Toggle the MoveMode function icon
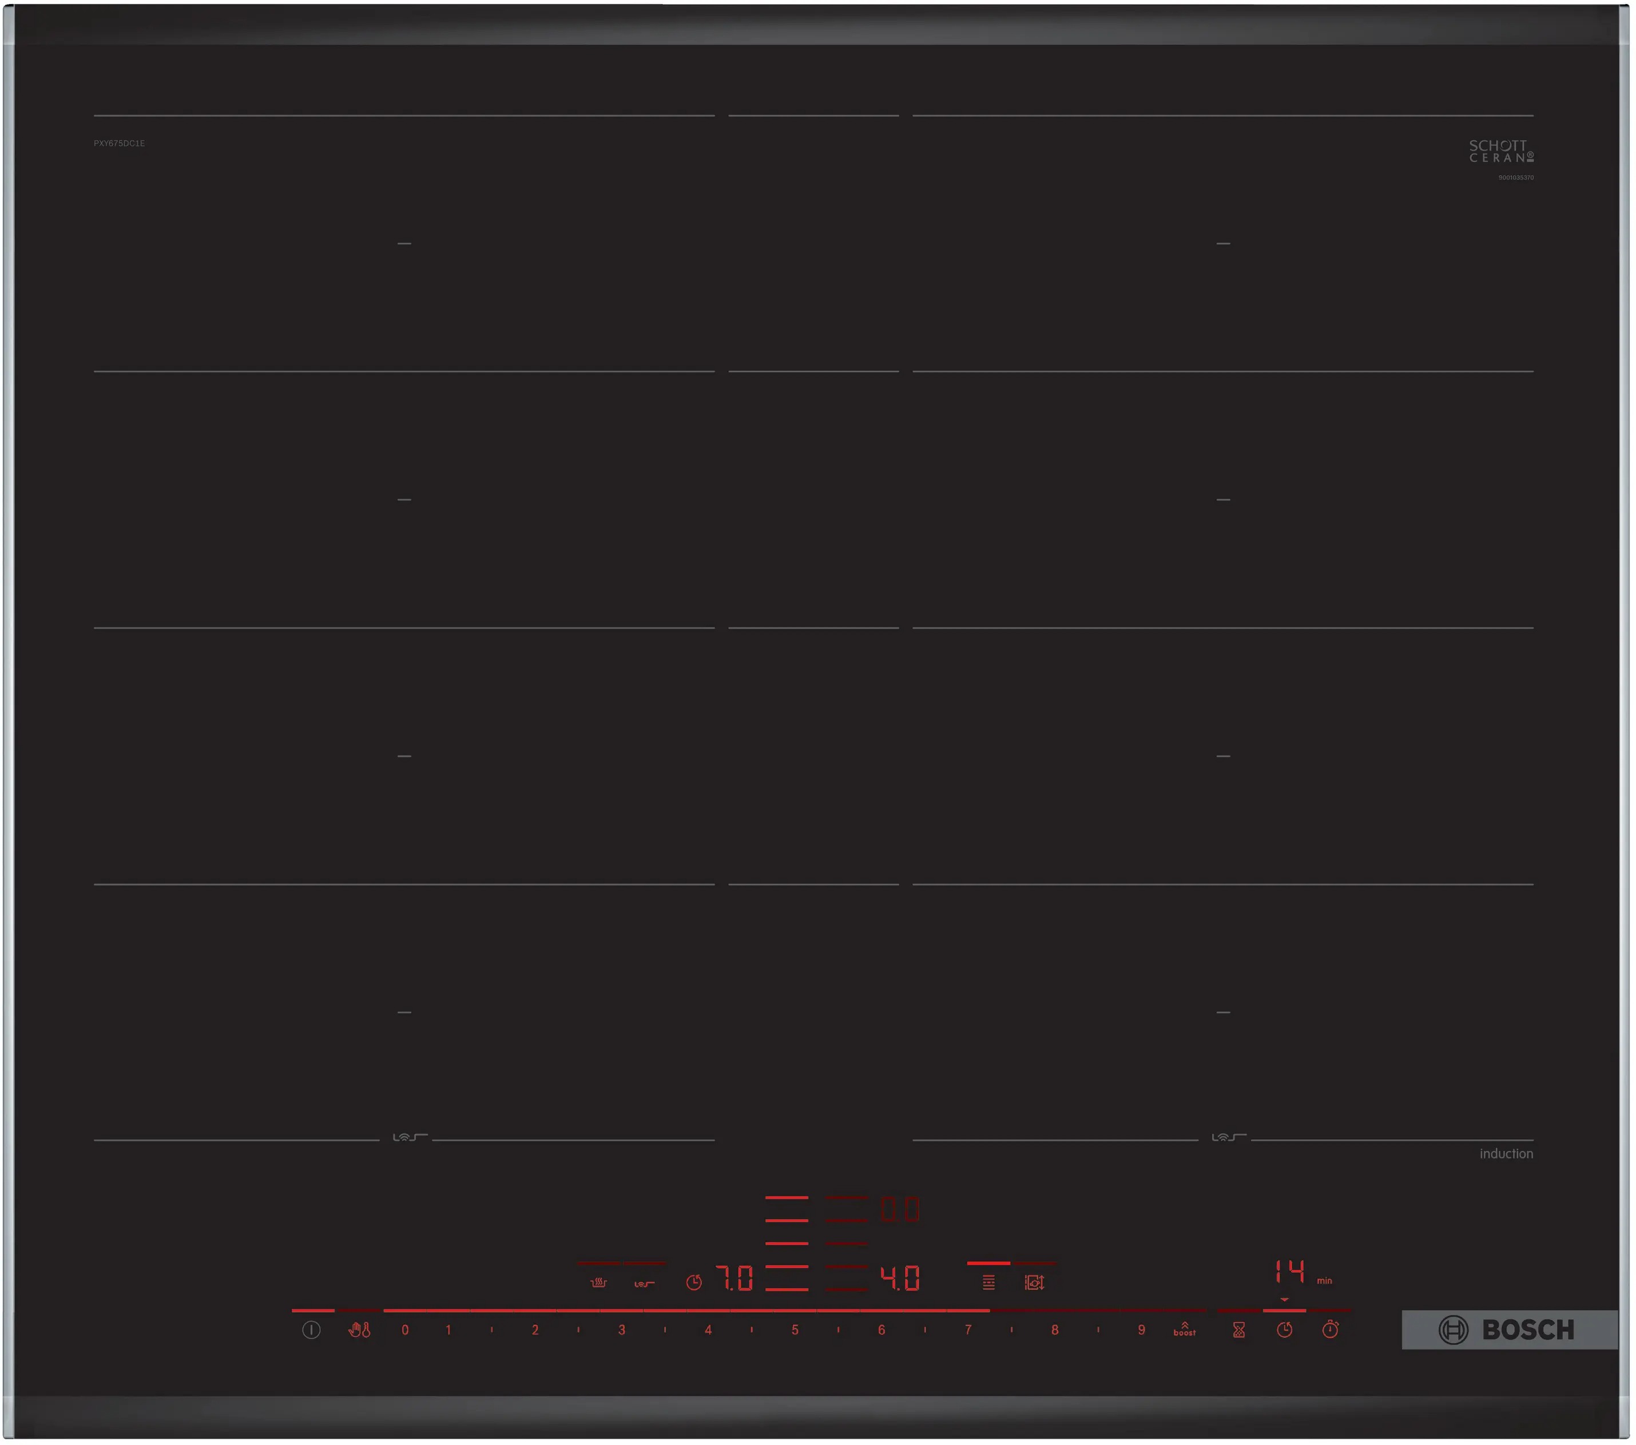 (x=1033, y=1283)
